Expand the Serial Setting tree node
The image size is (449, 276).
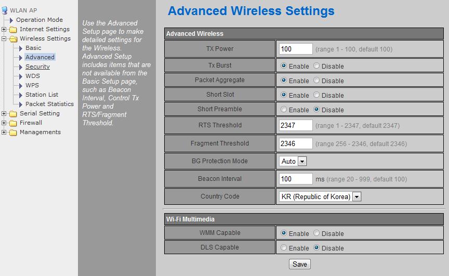4,113
